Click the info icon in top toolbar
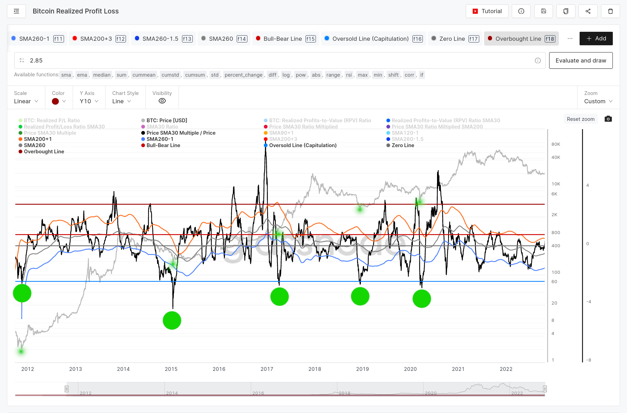627x413 pixels. tap(521, 11)
